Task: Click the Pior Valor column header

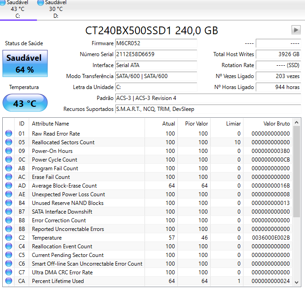Action: pos(194,124)
